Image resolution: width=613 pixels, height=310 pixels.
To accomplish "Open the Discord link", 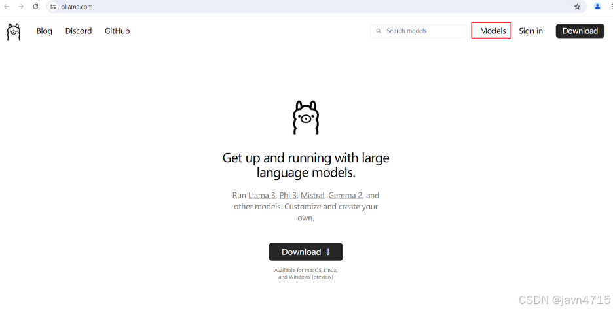I will (x=79, y=31).
